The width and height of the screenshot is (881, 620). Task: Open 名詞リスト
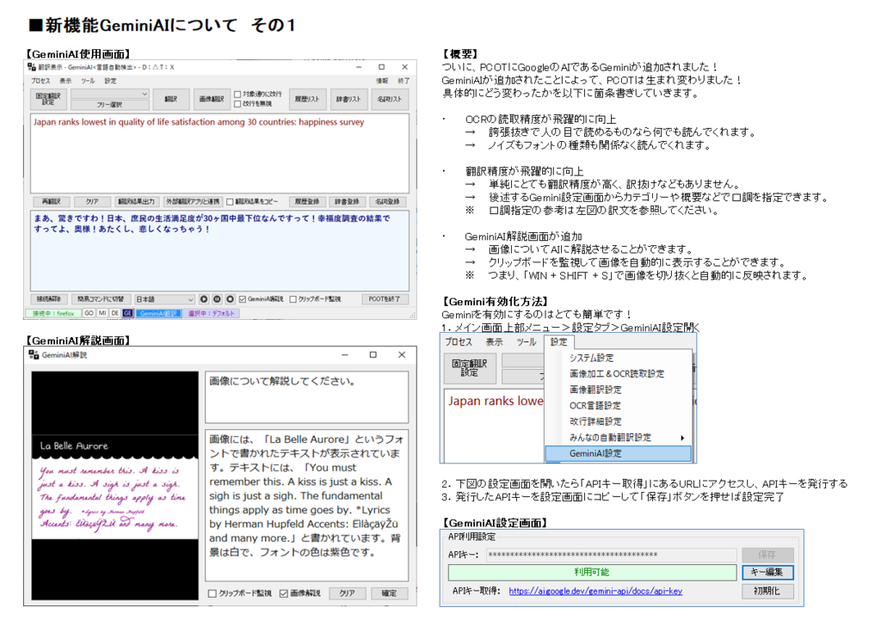tap(390, 99)
